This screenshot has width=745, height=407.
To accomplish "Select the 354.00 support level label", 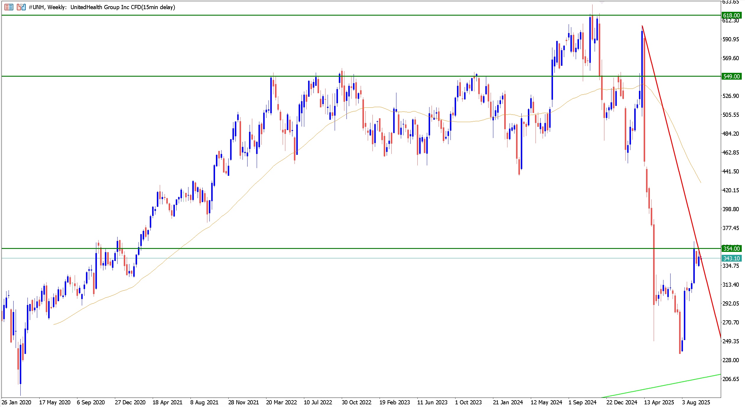I will pos(731,249).
